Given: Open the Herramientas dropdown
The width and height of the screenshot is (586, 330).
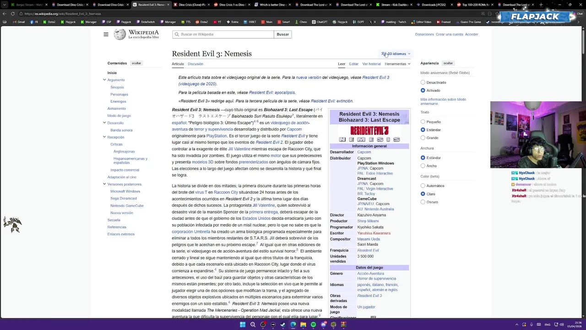Looking at the screenshot, I should click(x=397, y=64).
